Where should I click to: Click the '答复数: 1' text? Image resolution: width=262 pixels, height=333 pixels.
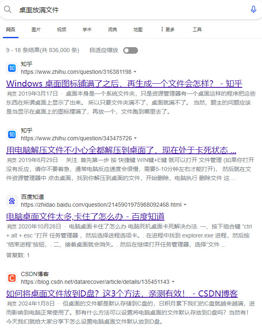(x=18, y=255)
